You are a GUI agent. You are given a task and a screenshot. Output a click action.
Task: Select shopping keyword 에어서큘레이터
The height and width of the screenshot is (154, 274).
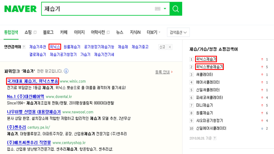[x=208, y=82]
